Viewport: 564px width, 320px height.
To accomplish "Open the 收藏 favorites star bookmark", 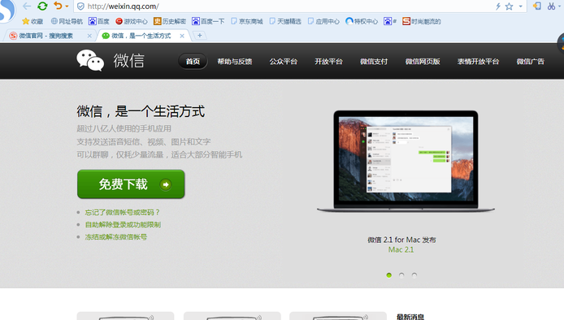I will (x=33, y=22).
